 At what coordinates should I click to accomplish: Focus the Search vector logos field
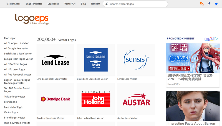click(137, 4)
